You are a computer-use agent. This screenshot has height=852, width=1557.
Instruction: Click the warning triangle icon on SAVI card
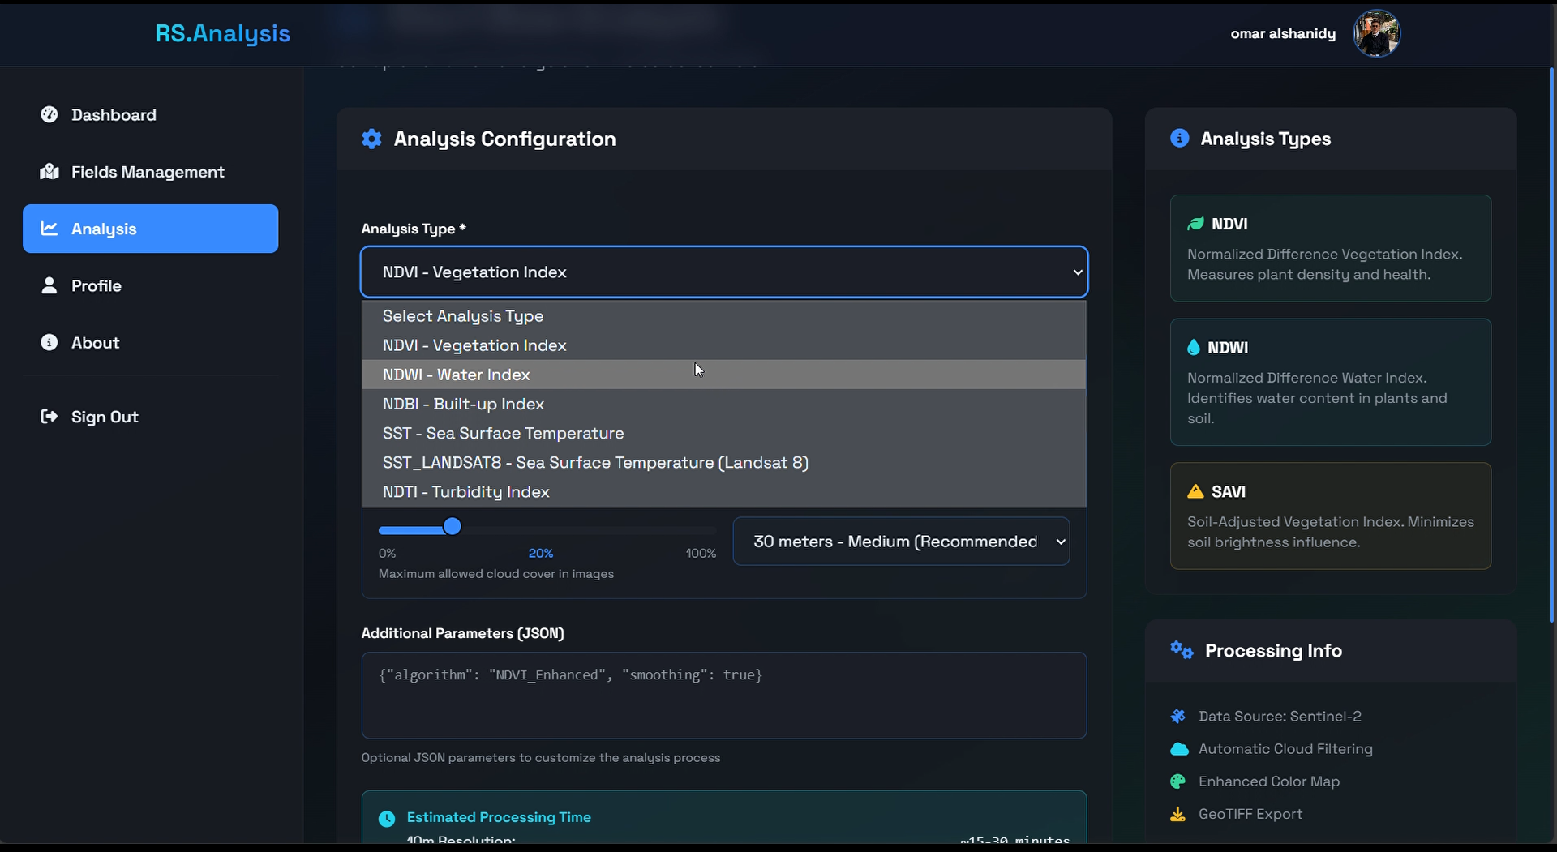tap(1195, 491)
